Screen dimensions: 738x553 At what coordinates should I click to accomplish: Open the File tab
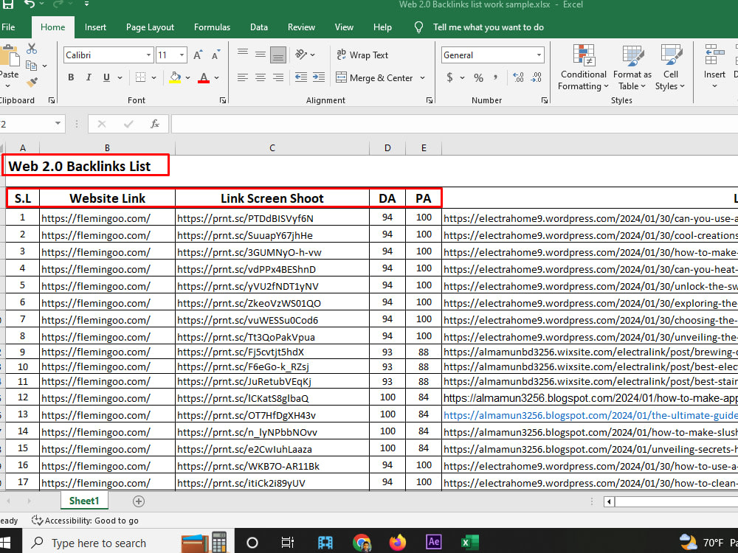click(8, 27)
